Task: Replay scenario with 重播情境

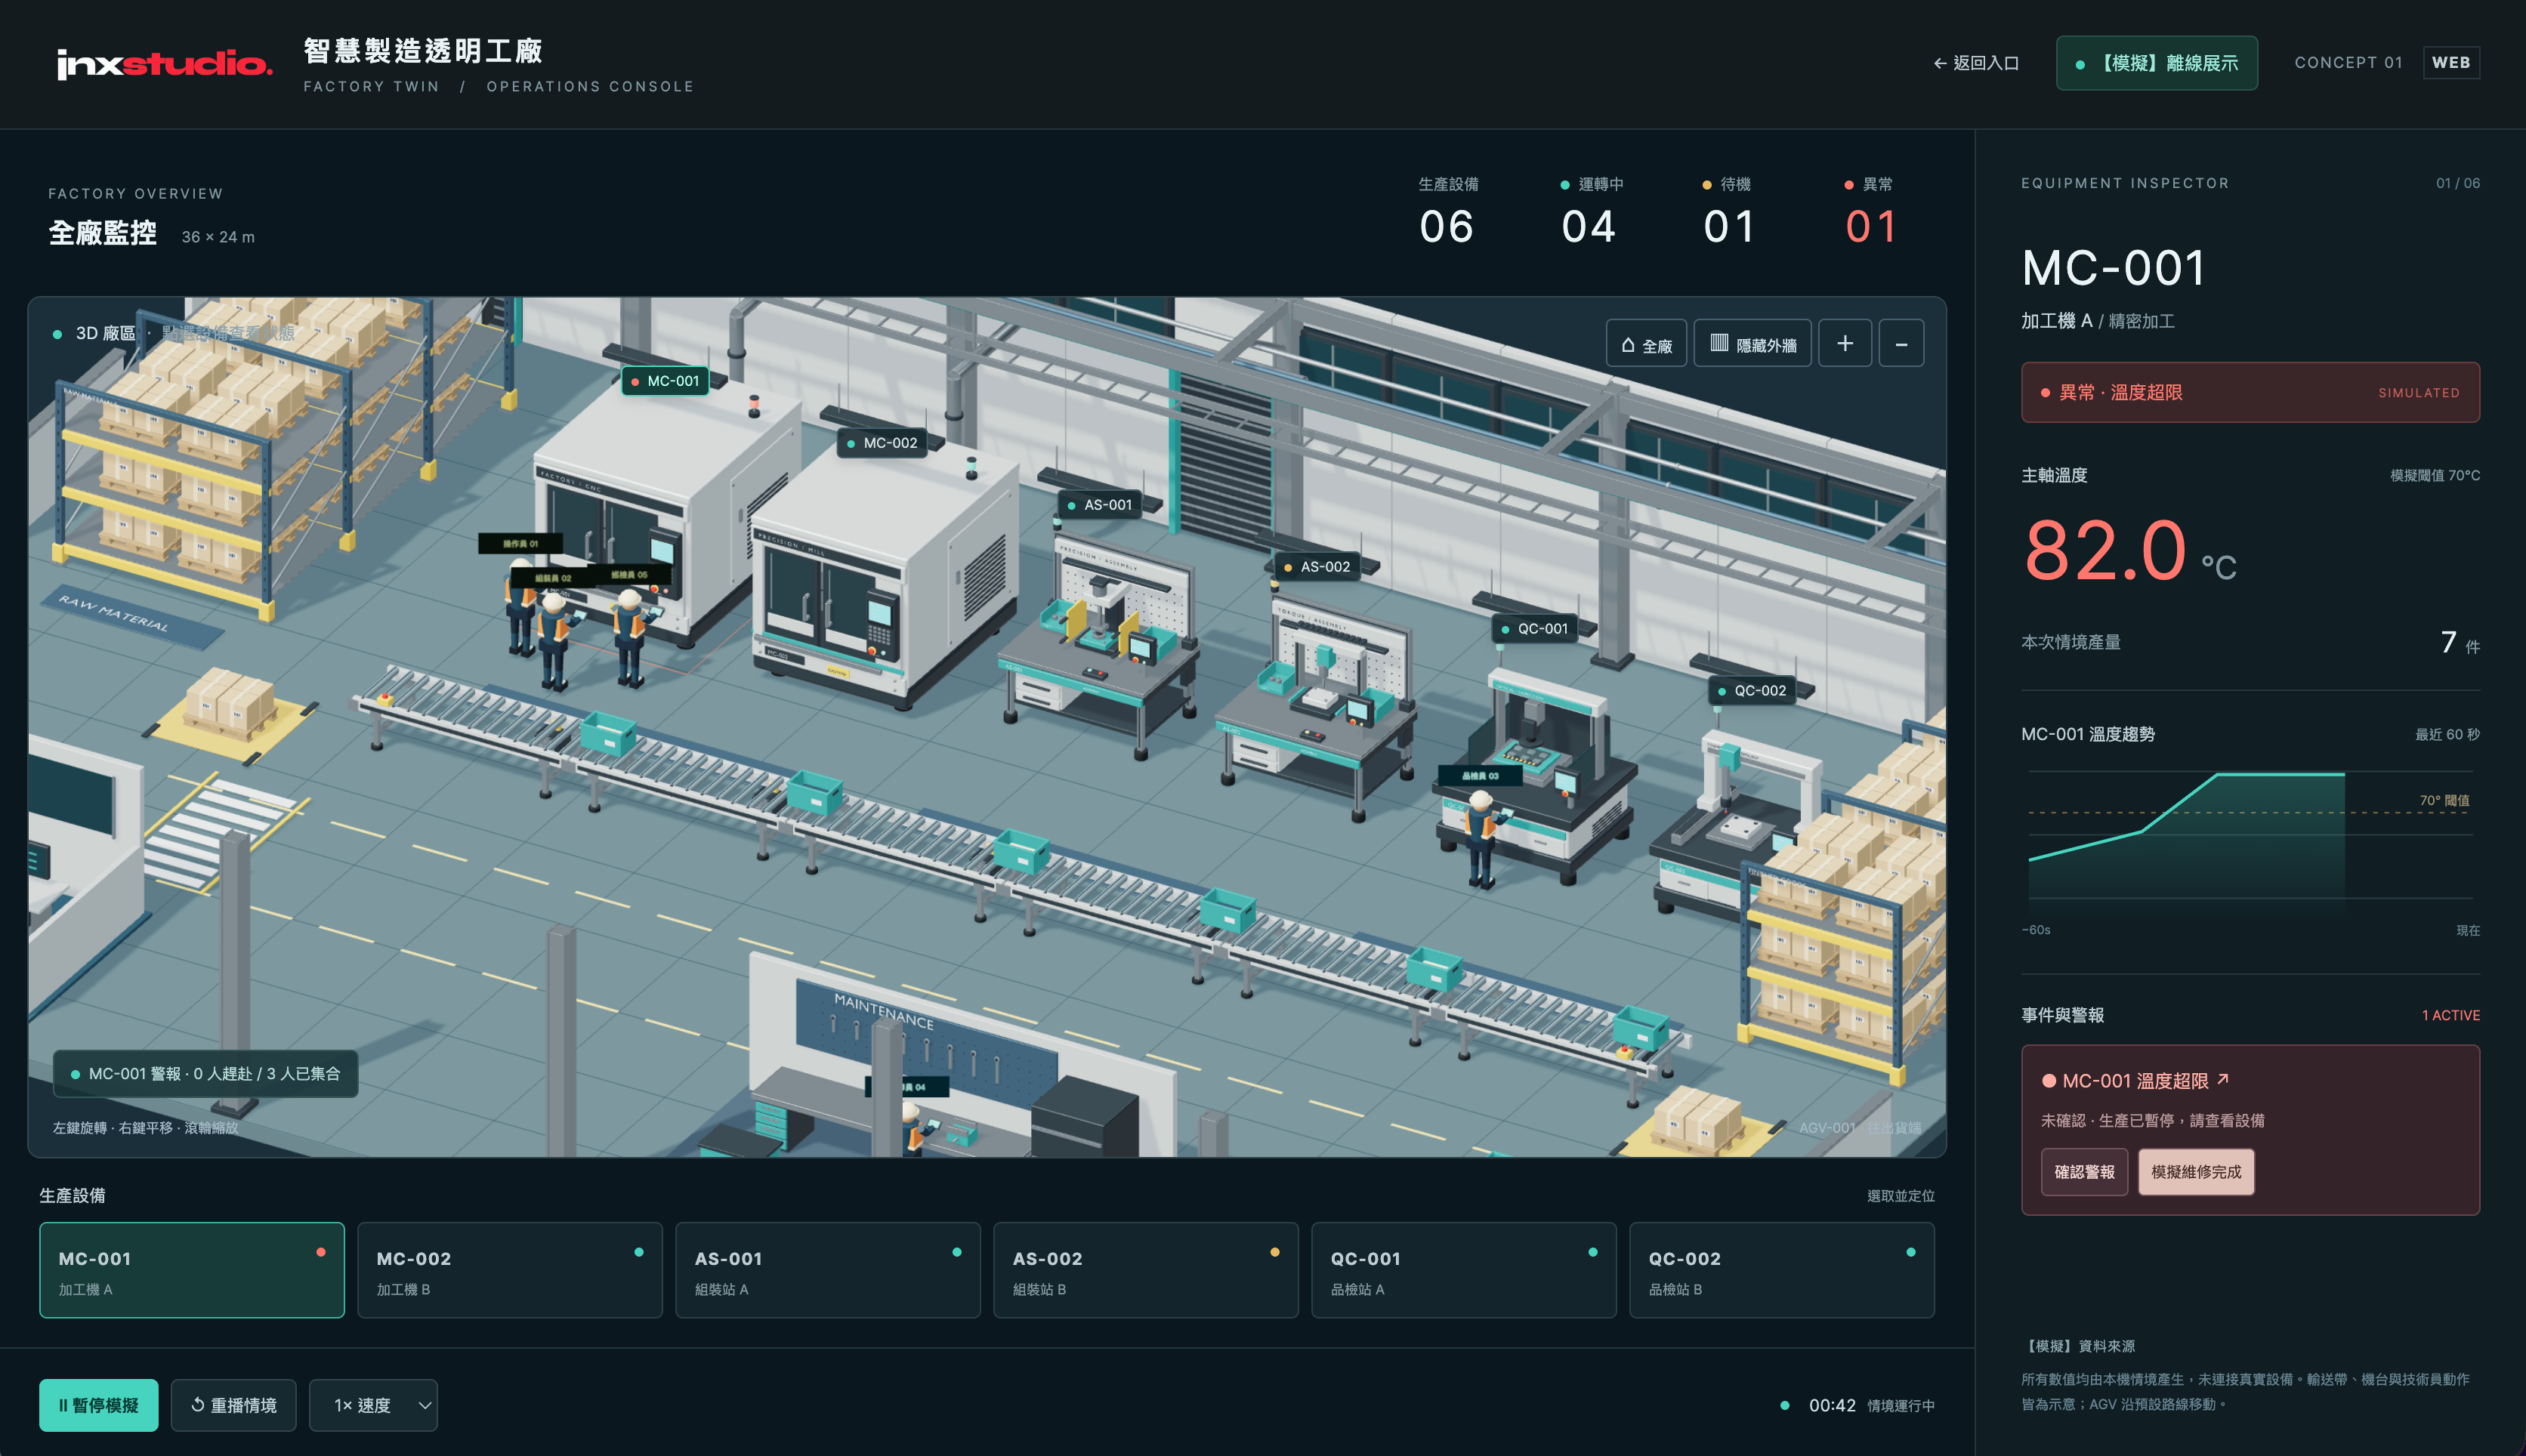Action: (233, 1405)
